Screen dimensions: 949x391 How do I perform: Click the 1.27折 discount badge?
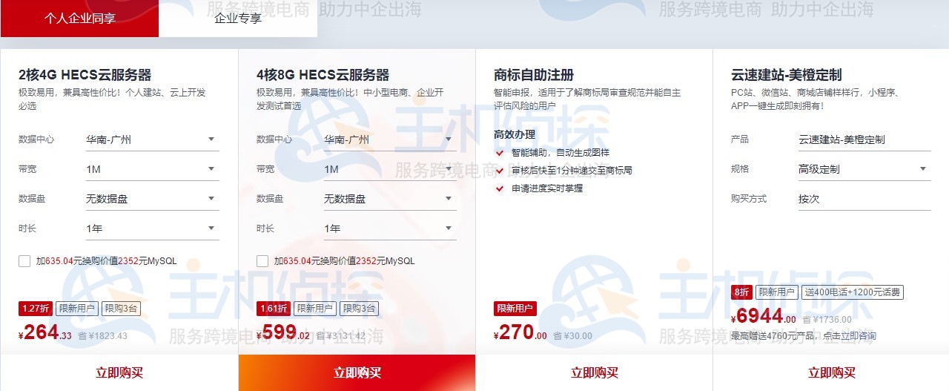tap(36, 309)
